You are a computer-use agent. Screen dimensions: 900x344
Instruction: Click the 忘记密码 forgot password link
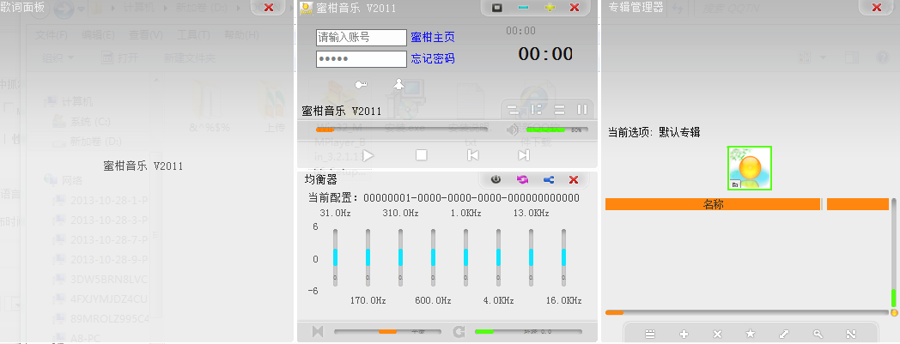(433, 58)
